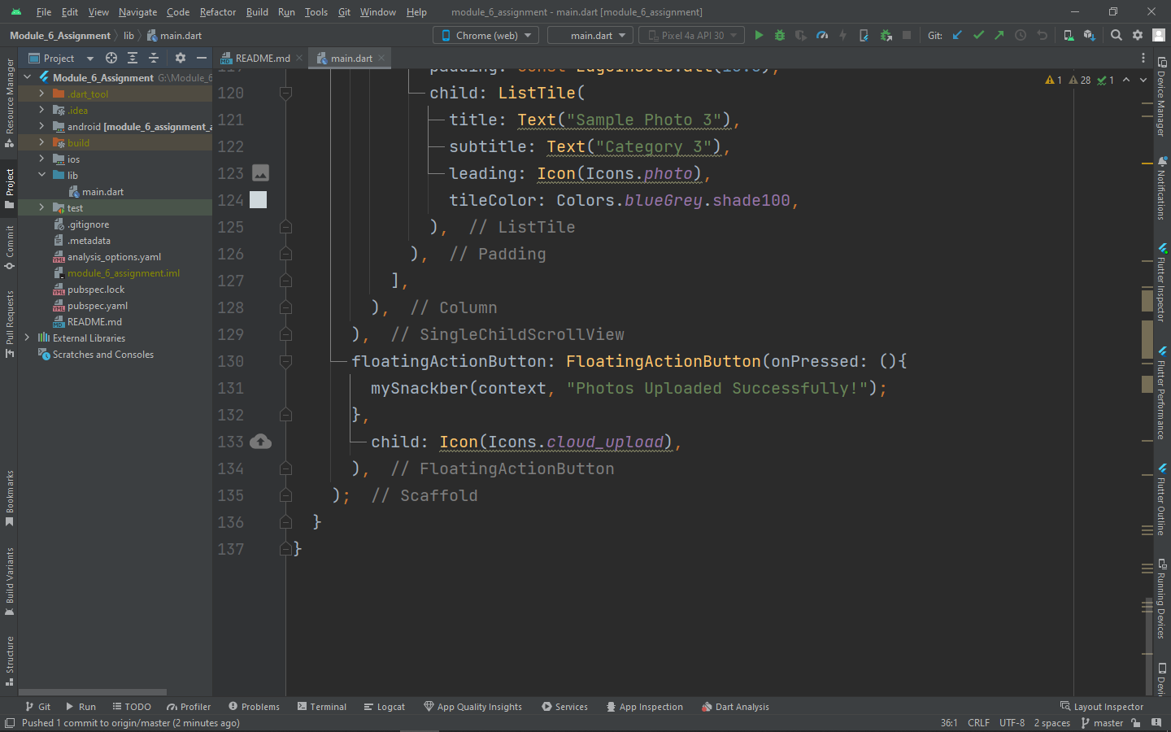Run the app on Chrome
Viewport: 1171px width, 732px height.
759,35
